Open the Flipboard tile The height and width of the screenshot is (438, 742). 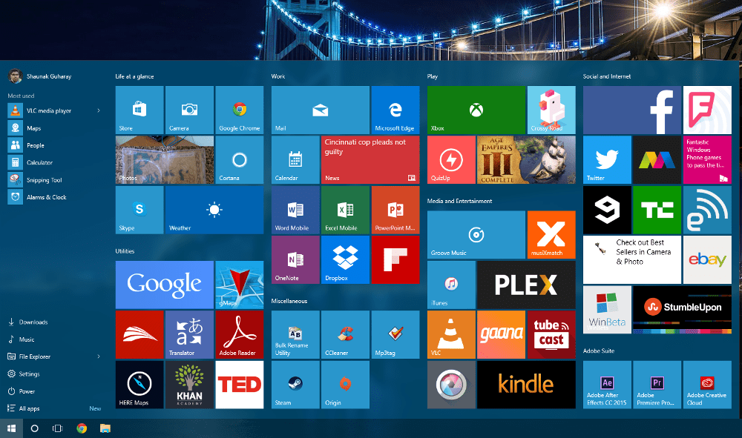[395, 260]
